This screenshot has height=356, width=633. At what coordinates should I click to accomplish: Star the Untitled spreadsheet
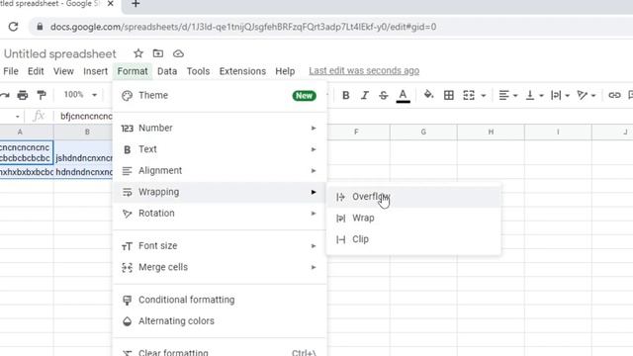[x=138, y=53]
